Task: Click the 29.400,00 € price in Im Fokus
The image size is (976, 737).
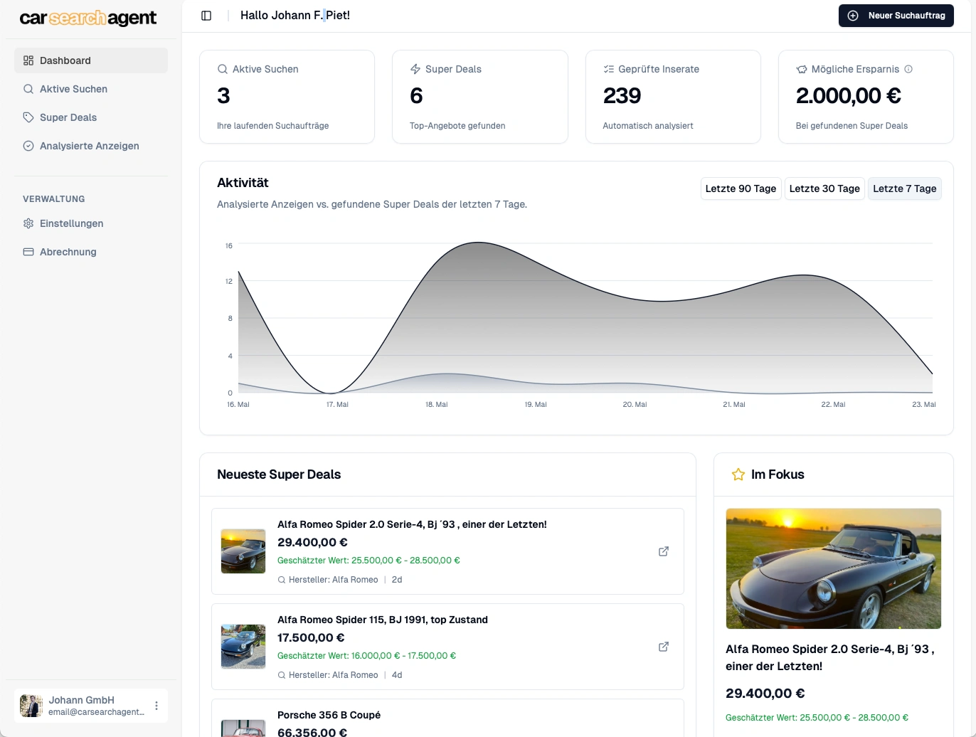Action: point(765,694)
